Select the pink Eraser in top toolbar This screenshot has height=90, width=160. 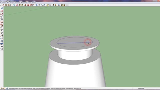tap(17, 5)
